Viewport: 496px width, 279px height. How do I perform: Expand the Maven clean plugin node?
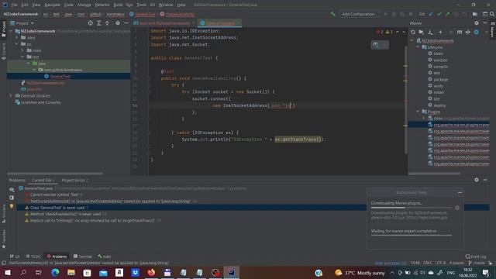point(424,118)
